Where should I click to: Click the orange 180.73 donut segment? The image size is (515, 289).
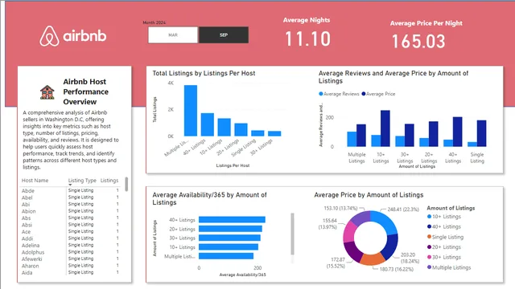click(373, 259)
